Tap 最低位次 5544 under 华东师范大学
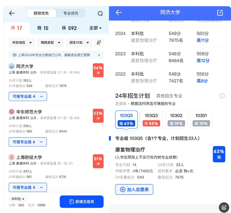The height and width of the screenshot is (213, 231). (x=56, y=131)
